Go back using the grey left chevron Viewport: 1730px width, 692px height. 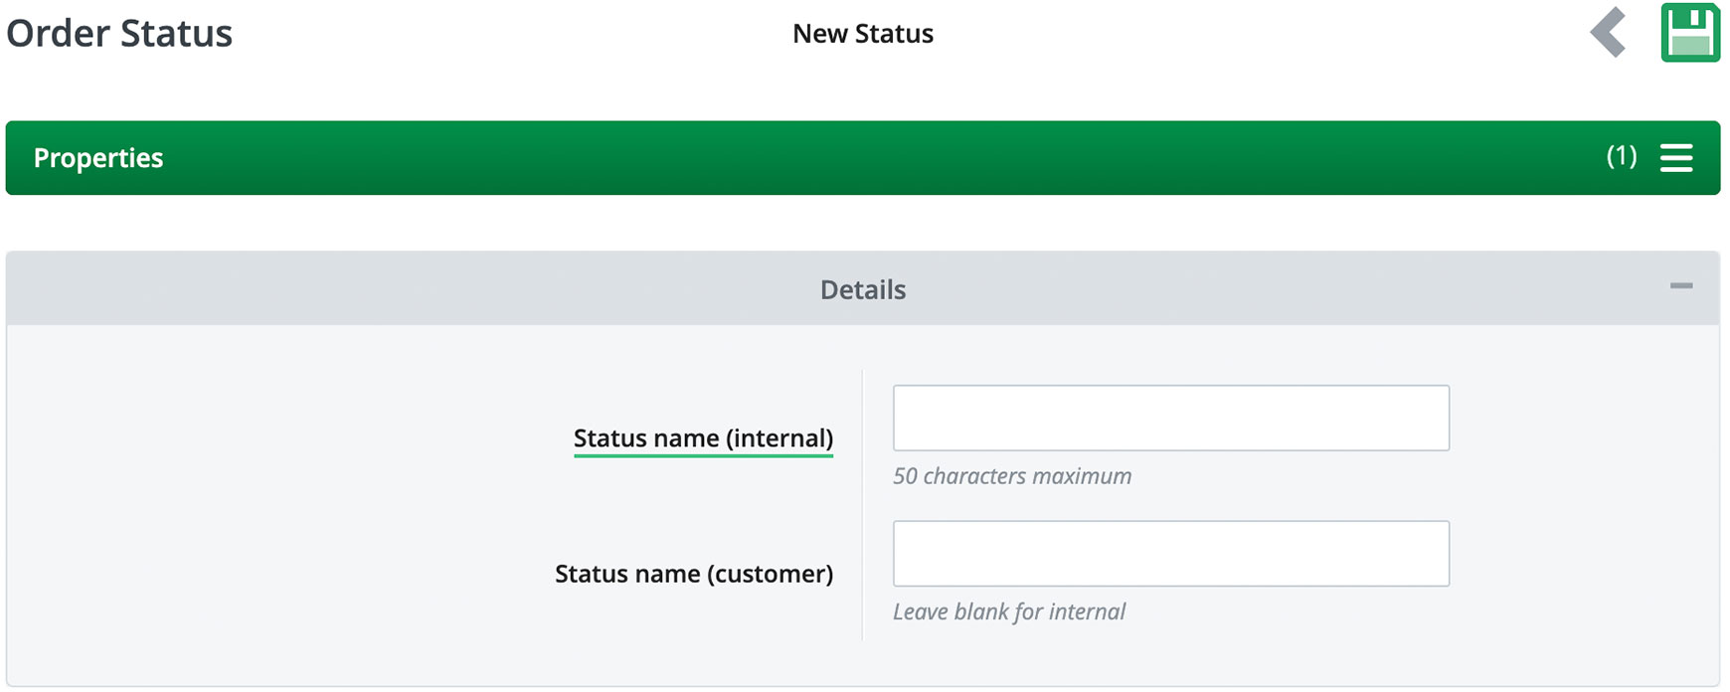click(1608, 33)
